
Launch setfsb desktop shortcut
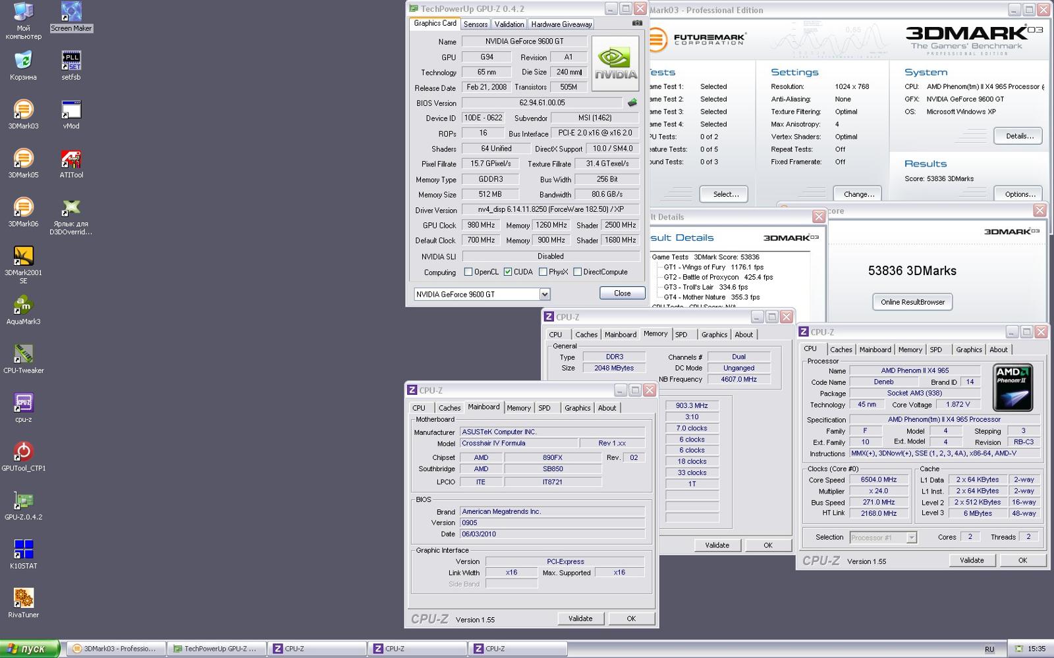[71, 65]
